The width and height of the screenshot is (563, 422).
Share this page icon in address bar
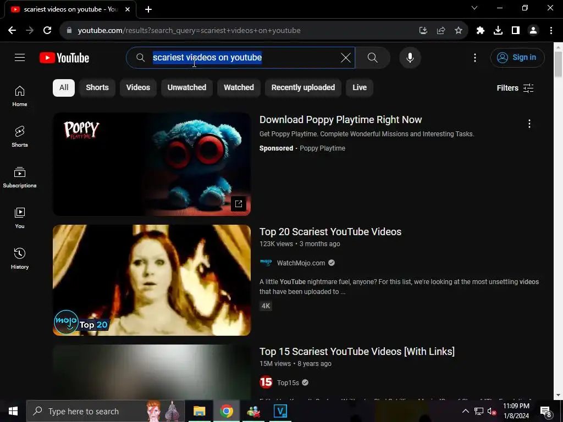tap(441, 31)
